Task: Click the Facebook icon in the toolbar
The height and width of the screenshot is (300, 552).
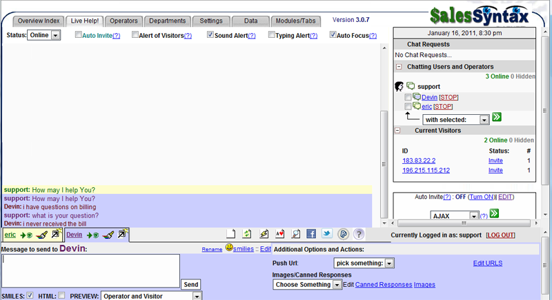Action: pos(311,234)
